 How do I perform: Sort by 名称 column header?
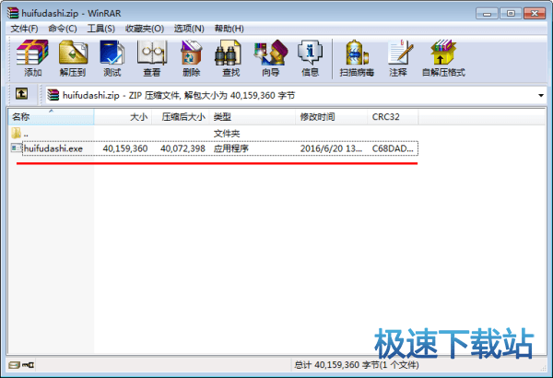coord(51,117)
